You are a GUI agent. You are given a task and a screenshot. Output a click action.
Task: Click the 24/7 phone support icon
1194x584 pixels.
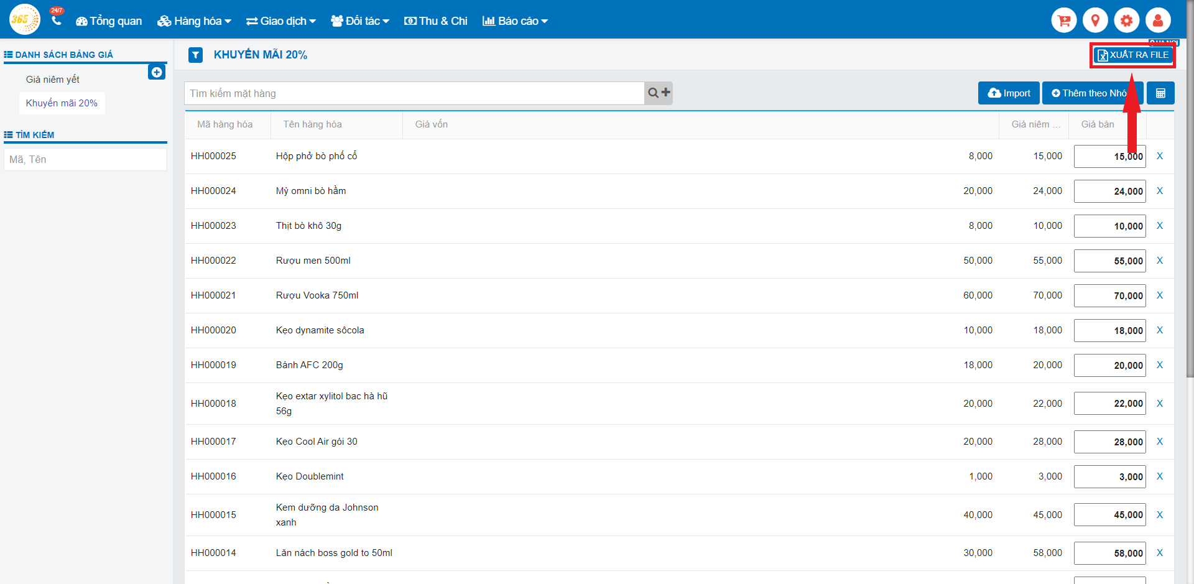coord(57,20)
